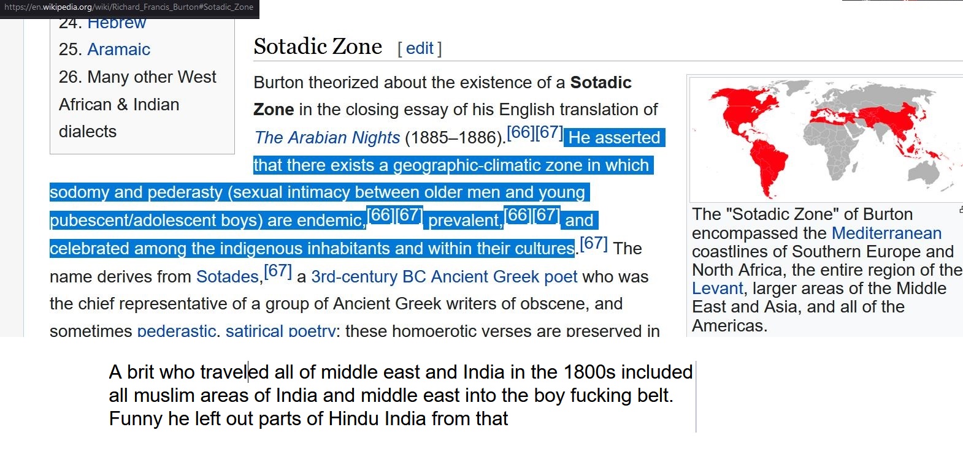Open the pederastic link
963x465 pixels.
click(176, 331)
